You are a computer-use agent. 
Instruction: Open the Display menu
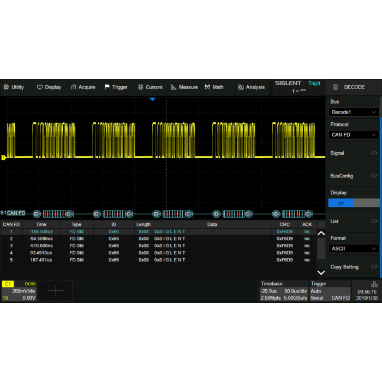(49, 87)
